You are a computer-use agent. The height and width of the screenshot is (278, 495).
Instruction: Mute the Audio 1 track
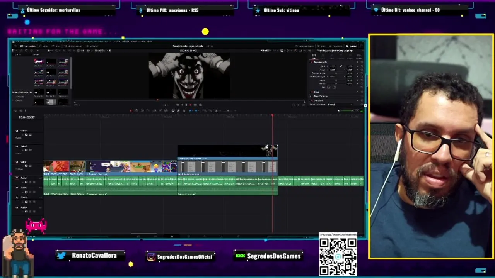[x=34, y=182]
